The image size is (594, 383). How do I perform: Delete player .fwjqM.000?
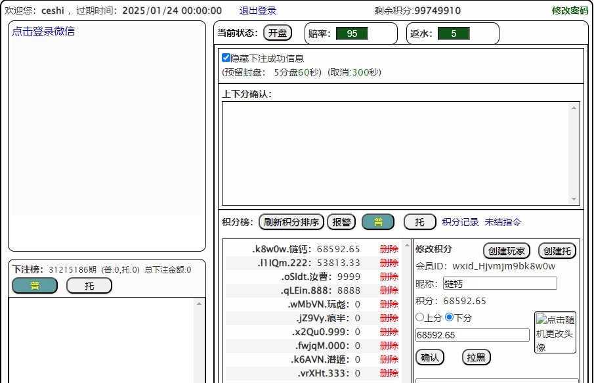(x=389, y=346)
